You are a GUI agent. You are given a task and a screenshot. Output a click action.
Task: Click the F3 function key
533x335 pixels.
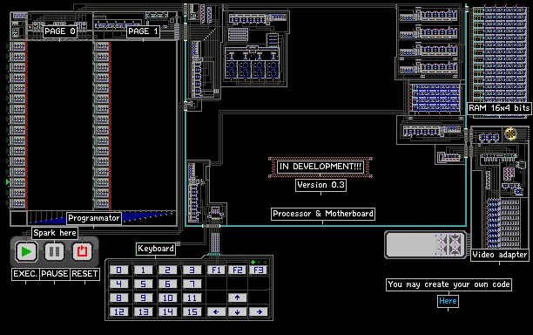pos(259,270)
